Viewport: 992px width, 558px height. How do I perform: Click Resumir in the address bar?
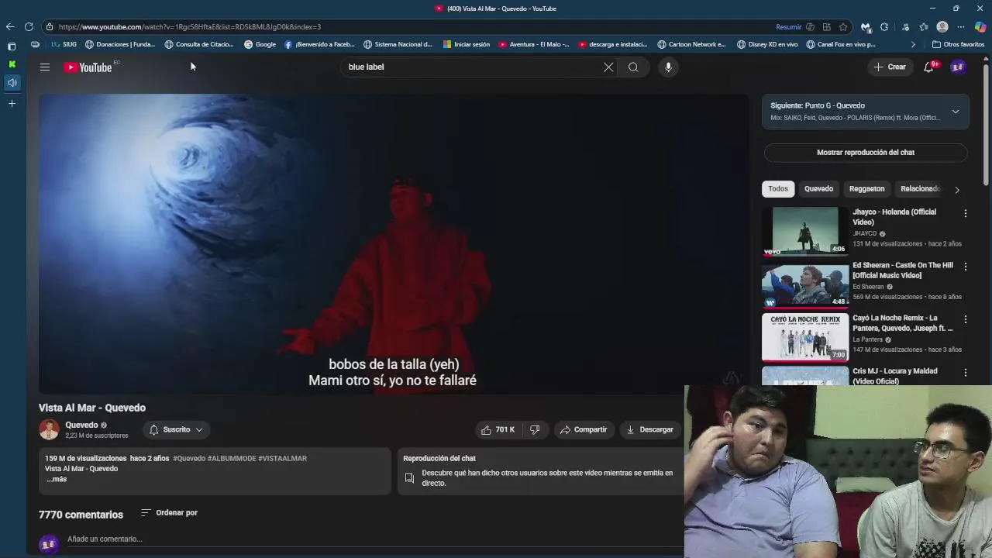click(x=789, y=27)
